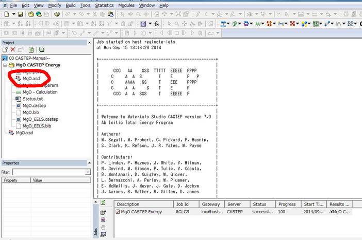Click the New document icon

7,14
